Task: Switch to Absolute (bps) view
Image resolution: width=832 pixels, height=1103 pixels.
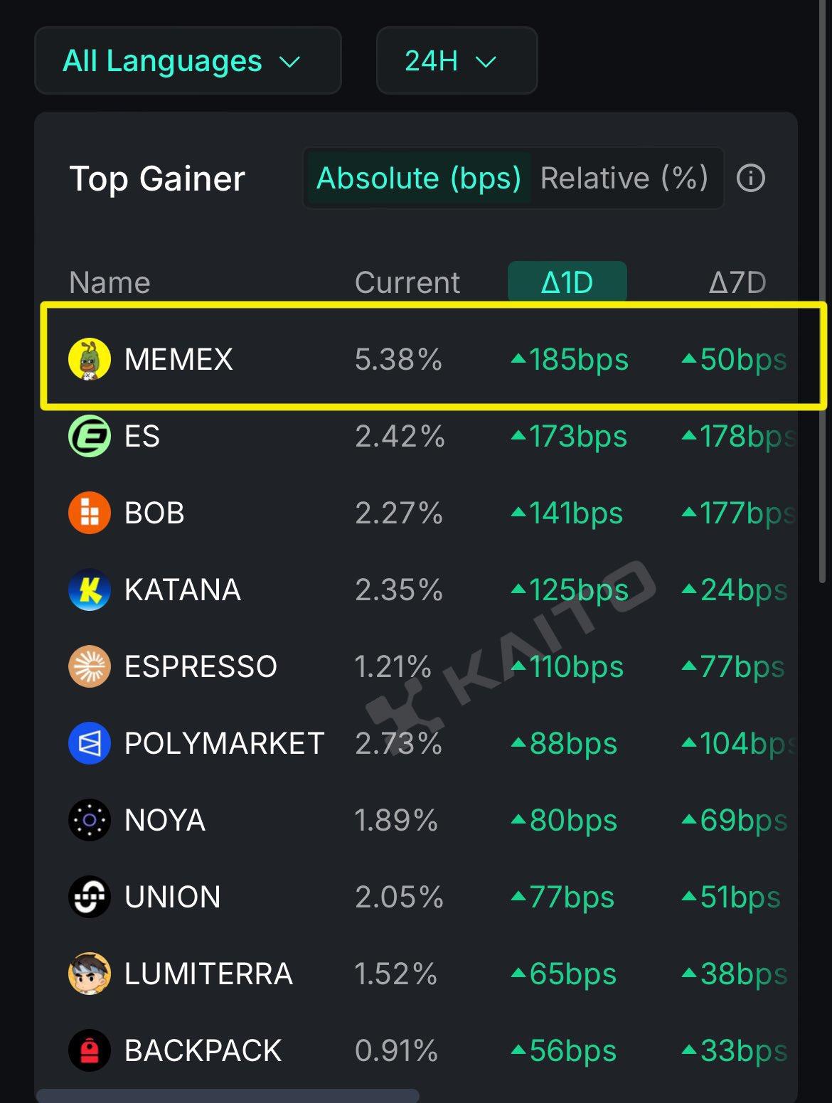Action: tap(419, 178)
